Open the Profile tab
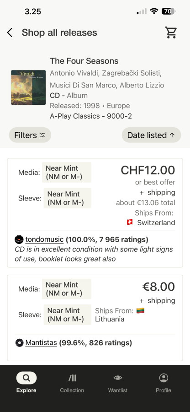This screenshot has width=190, height=412. click(164, 382)
